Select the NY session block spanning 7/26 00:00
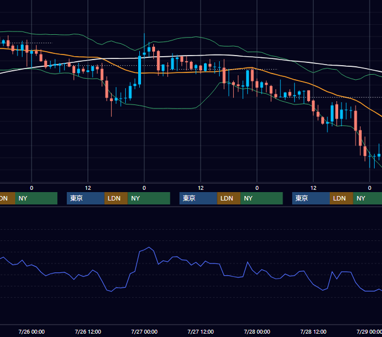Image resolution: width=382 pixels, height=337 pixels. click(x=36, y=198)
